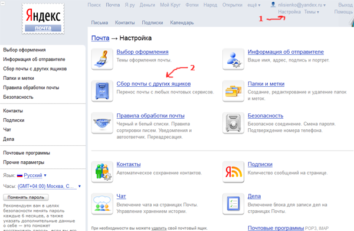The image size is (354, 231).
Task: Click the sender information person icon
Action: (x=233, y=59)
